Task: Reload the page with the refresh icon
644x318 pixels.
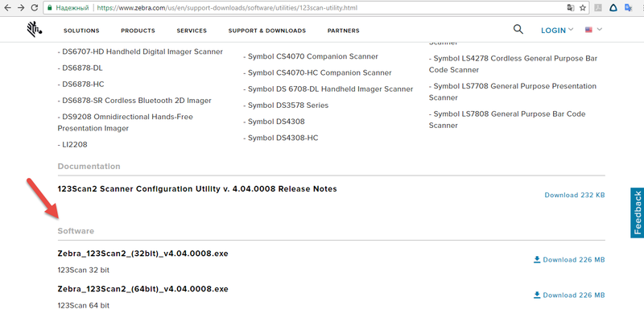Action: point(35,7)
